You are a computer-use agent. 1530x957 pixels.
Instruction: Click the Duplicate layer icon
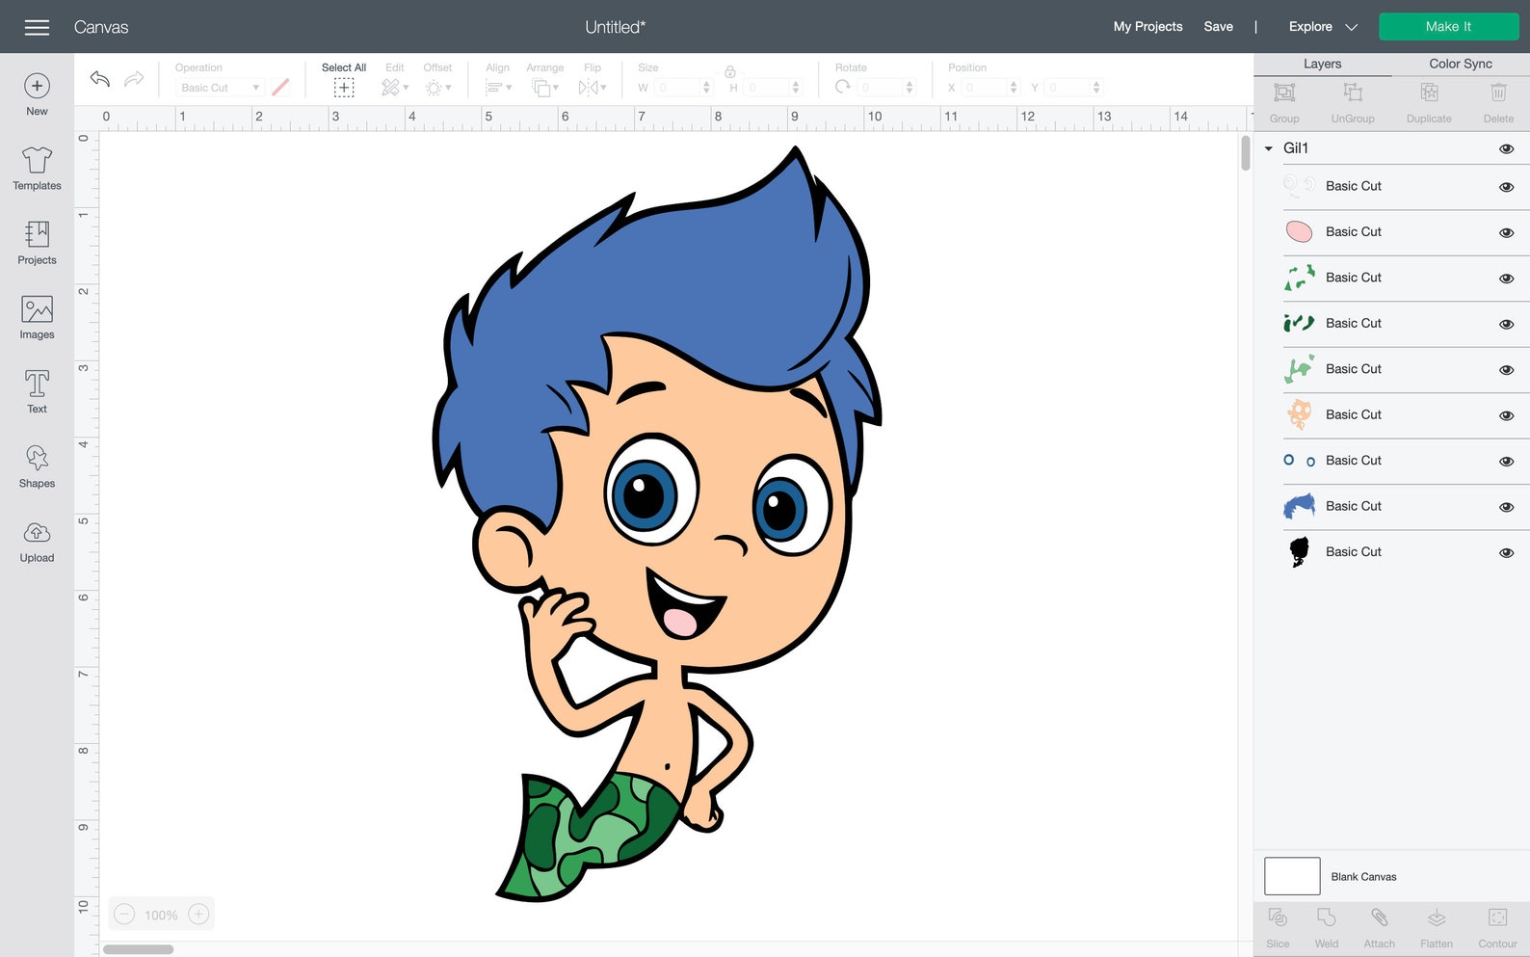tap(1429, 93)
